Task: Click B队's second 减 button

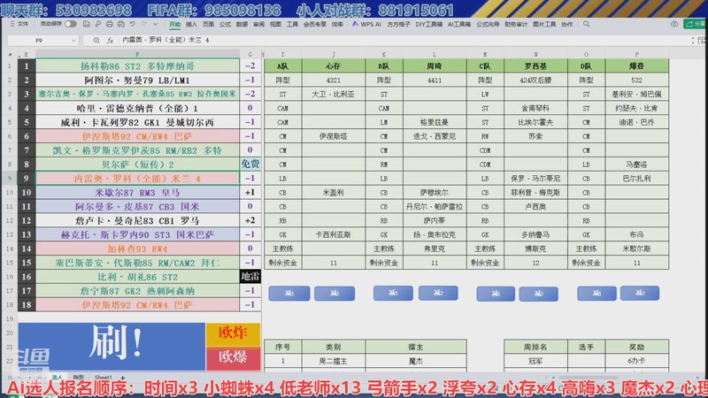Action: [x=438, y=293]
